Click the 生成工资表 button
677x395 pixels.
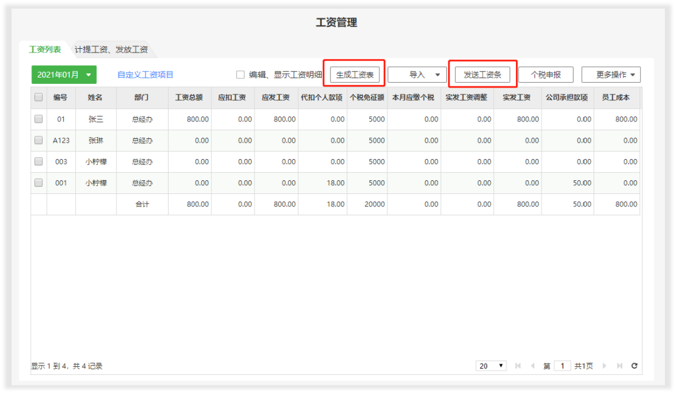[355, 74]
